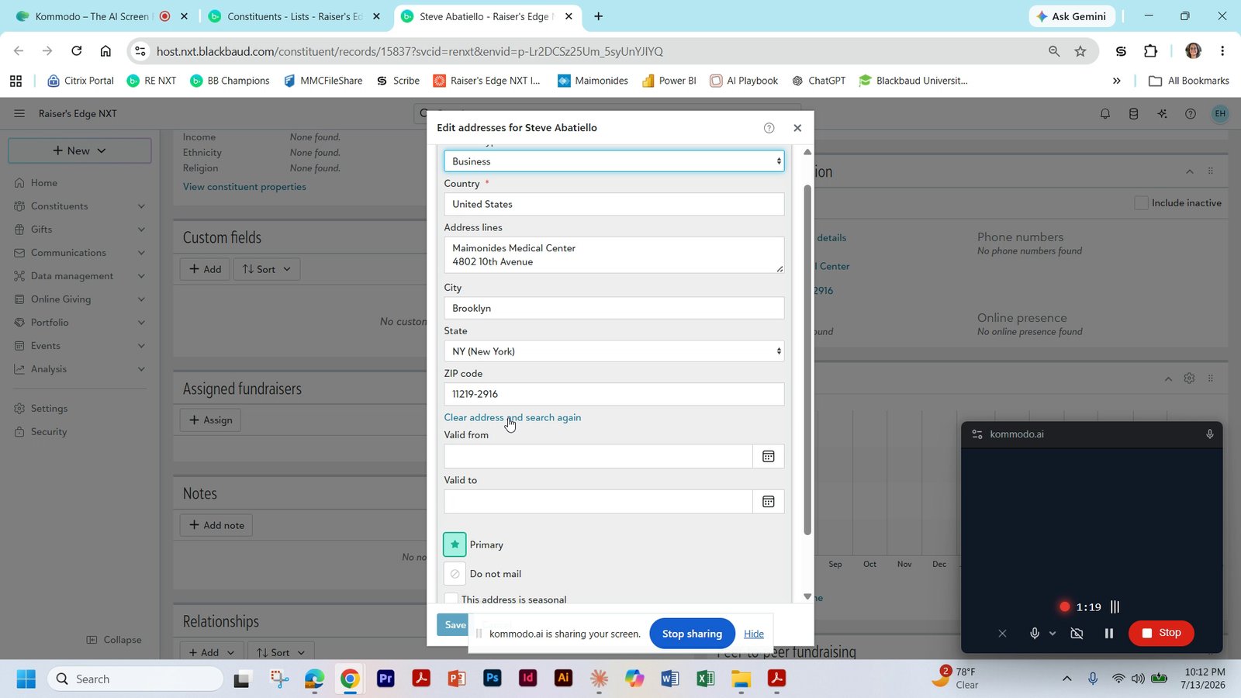Open the notifications bell icon
The height and width of the screenshot is (698, 1241).
click(1105, 114)
